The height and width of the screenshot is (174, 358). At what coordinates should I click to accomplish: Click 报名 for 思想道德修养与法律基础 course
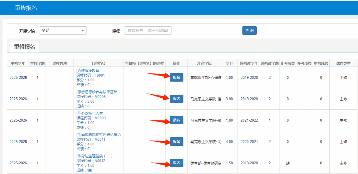176,99
